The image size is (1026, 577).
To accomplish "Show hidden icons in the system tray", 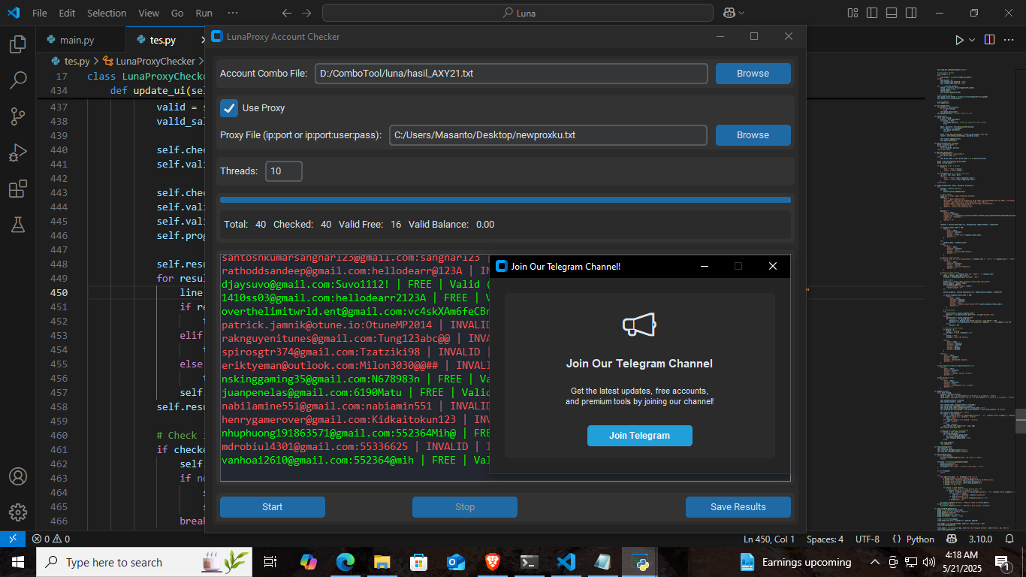I will click(875, 562).
